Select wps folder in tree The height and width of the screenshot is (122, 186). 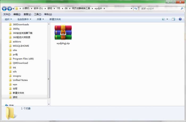coord(15,84)
